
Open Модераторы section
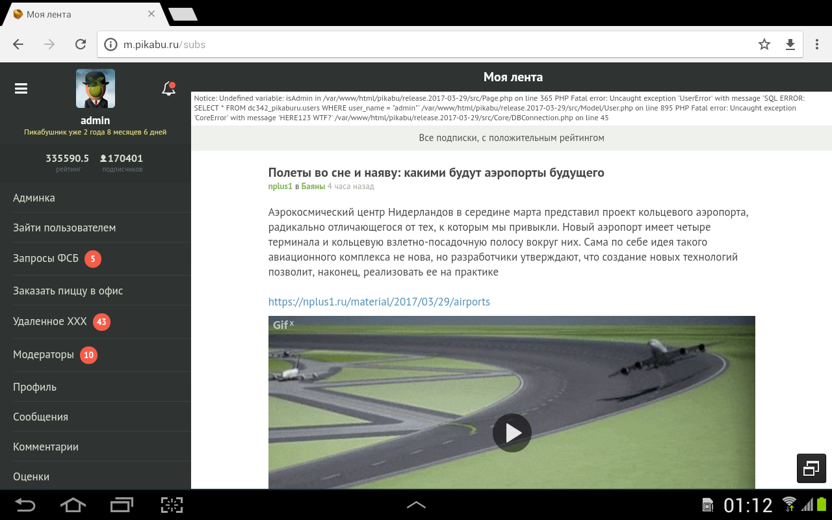[x=44, y=354]
